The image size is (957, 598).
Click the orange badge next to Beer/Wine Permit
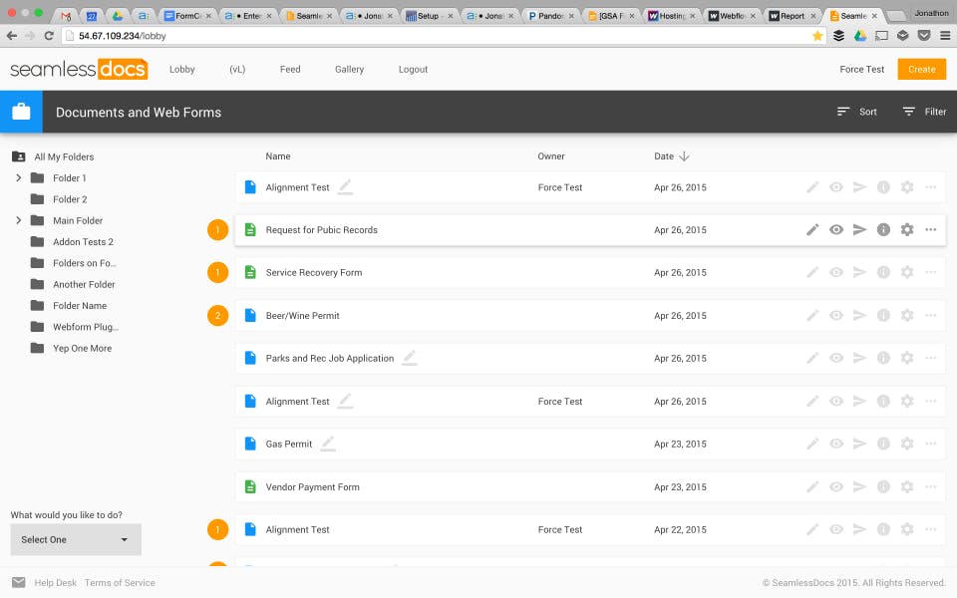pyautogui.click(x=217, y=316)
